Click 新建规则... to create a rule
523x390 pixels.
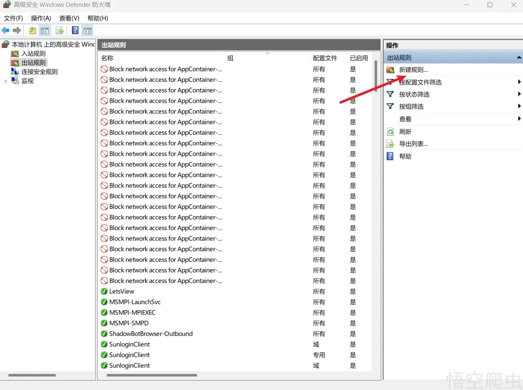tap(413, 70)
